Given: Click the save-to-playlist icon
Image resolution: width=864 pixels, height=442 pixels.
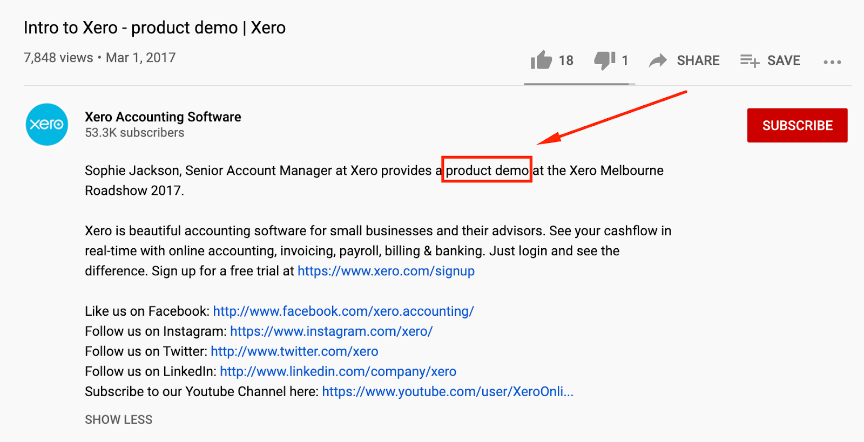Looking at the screenshot, I should point(750,60).
